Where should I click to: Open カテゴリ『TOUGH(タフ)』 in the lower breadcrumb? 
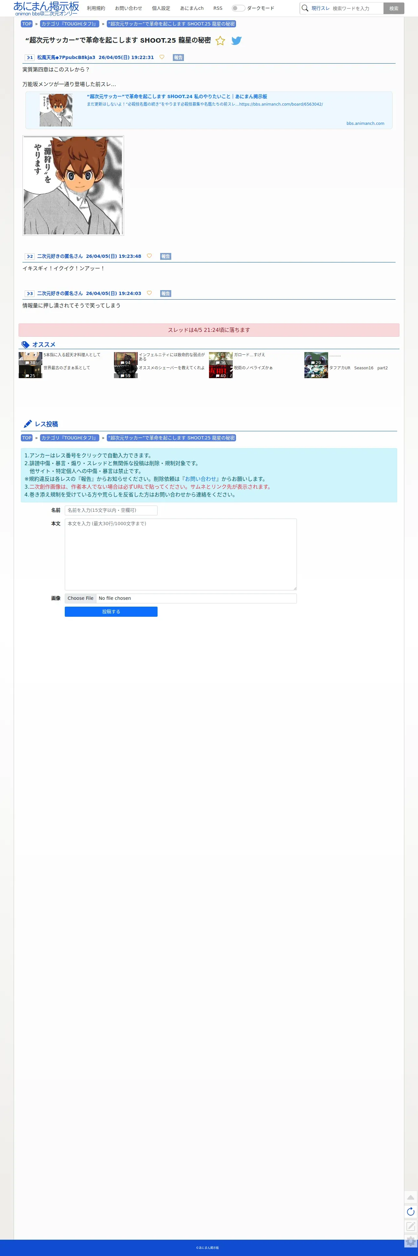click(69, 438)
